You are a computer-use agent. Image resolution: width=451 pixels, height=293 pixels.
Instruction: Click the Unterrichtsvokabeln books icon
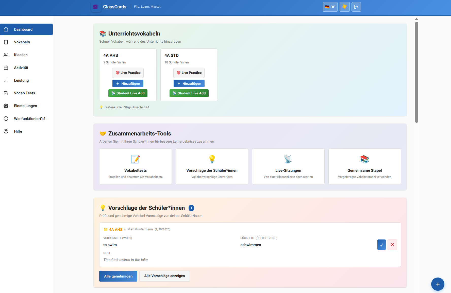pyautogui.click(x=103, y=33)
